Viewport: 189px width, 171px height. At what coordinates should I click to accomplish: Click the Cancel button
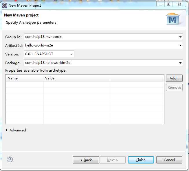pos(169,160)
